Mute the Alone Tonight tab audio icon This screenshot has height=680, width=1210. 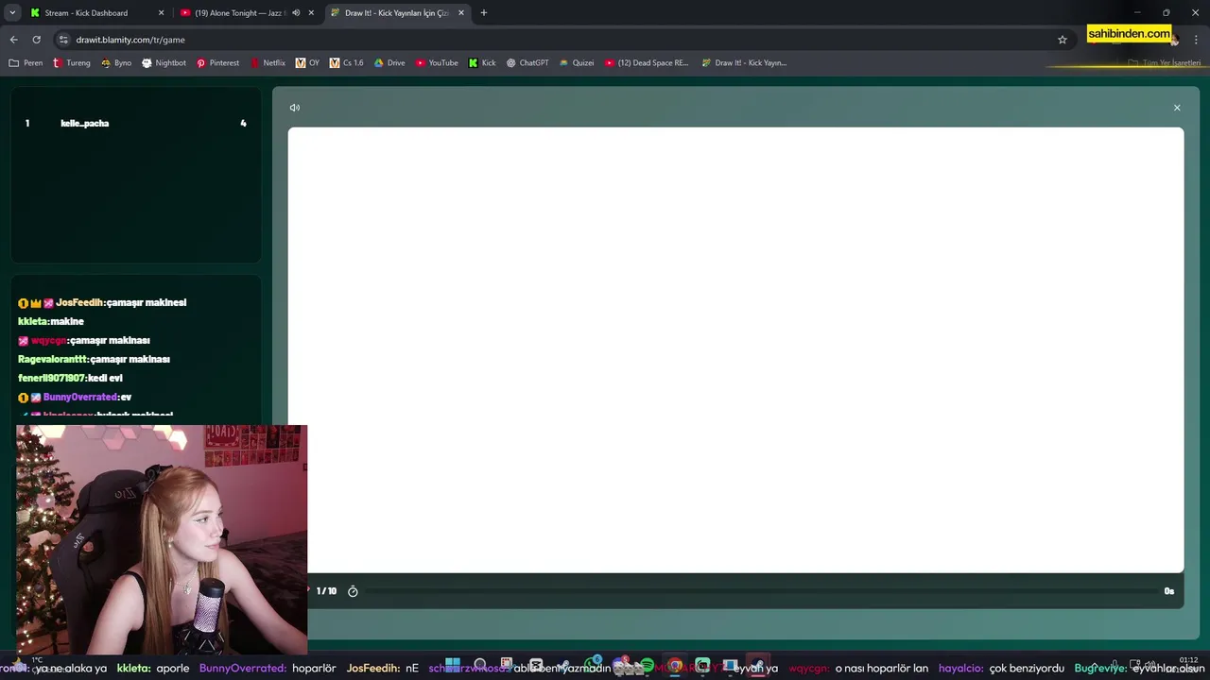pyautogui.click(x=296, y=13)
